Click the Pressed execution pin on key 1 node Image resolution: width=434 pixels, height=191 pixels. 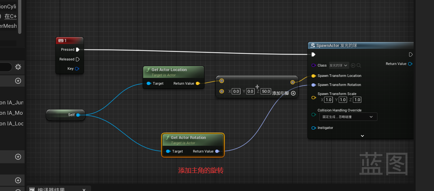[78, 49]
